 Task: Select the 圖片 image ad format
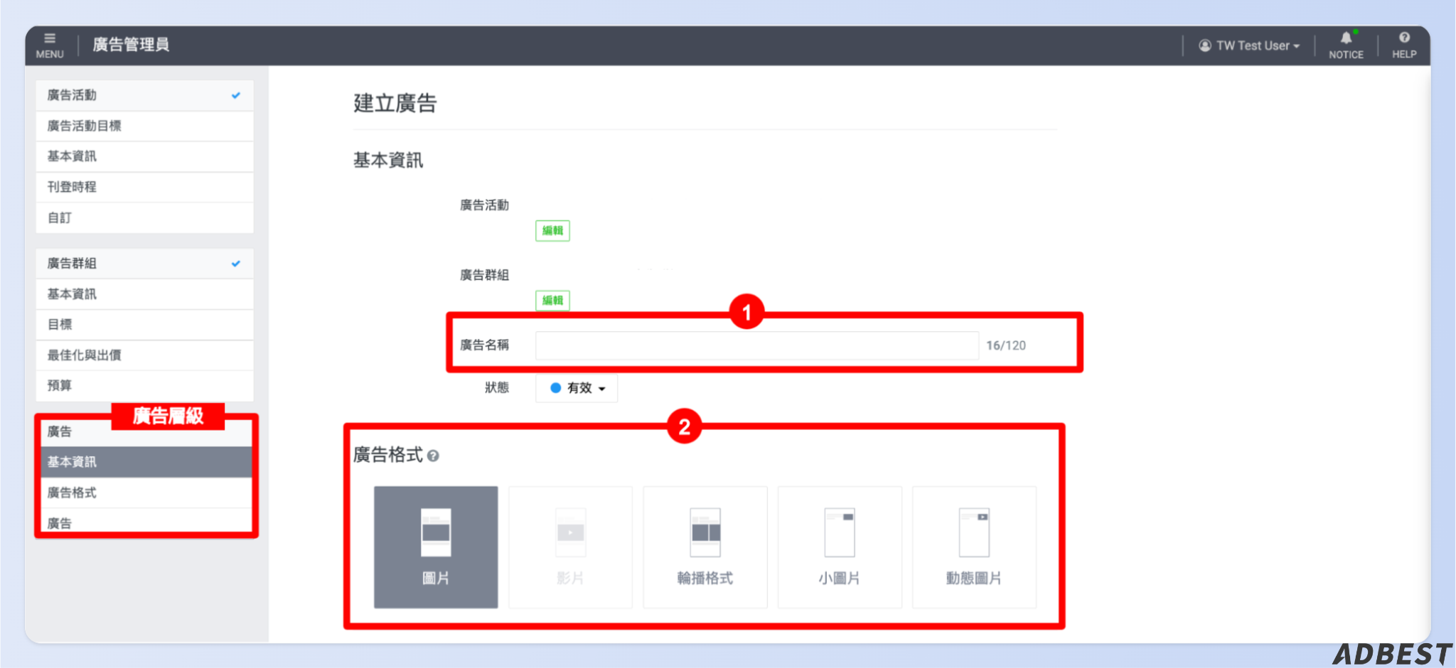[x=435, y=547]
